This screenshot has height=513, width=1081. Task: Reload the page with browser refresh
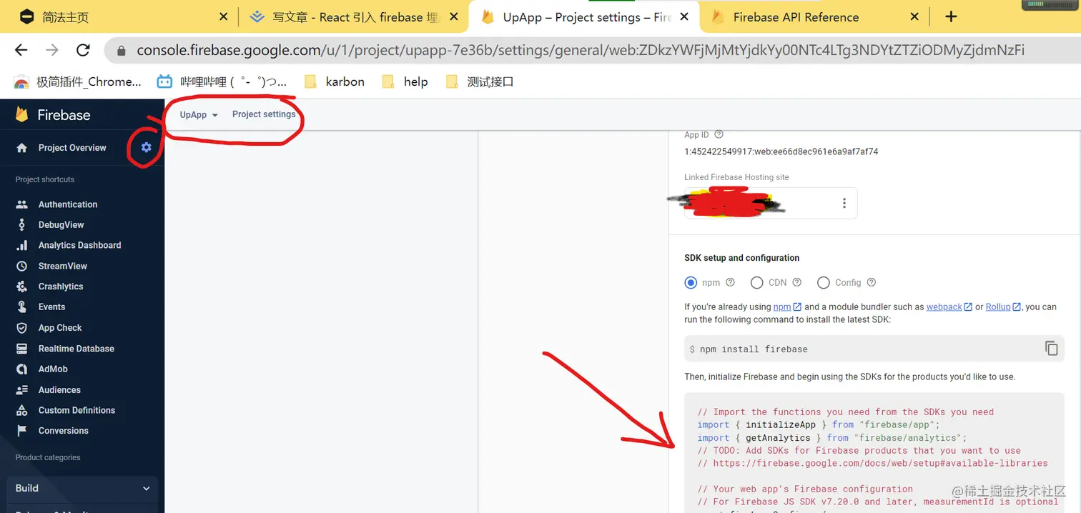[x=83, y=50]
